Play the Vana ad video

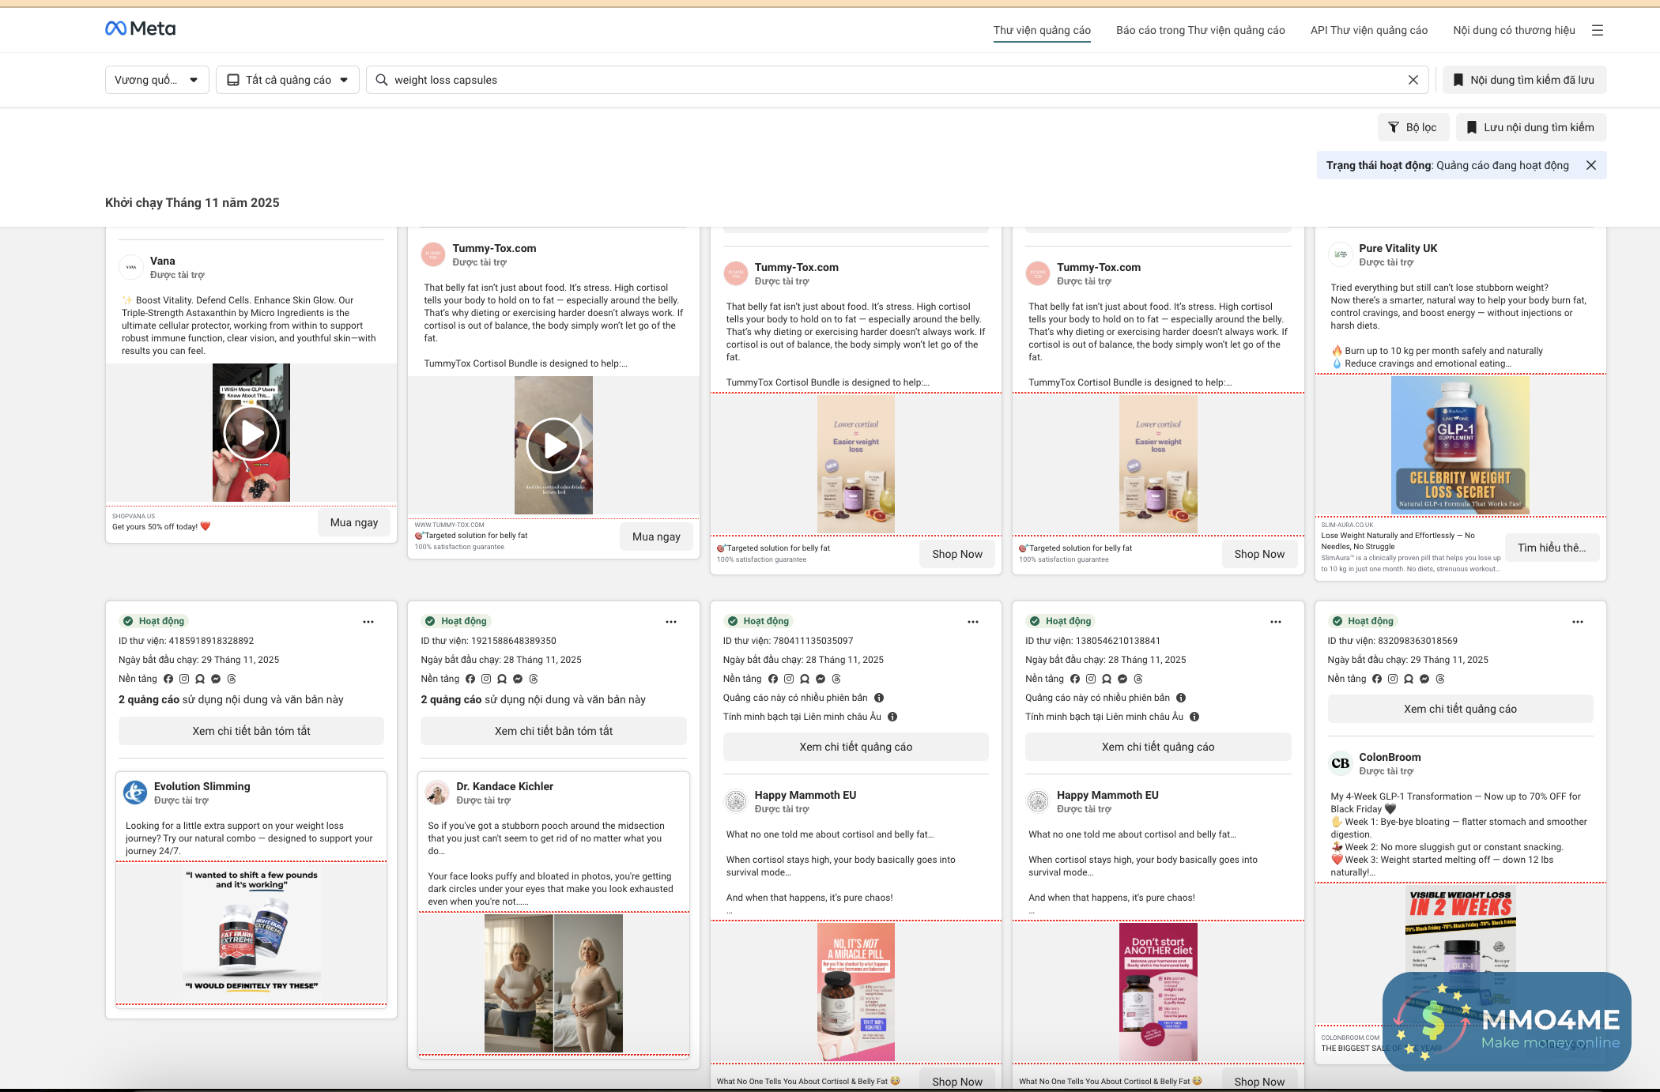pos(251,433)
